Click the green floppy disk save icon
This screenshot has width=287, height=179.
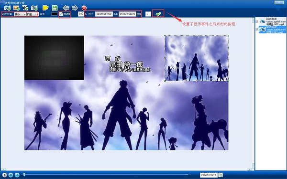click(x=55, y=8)
